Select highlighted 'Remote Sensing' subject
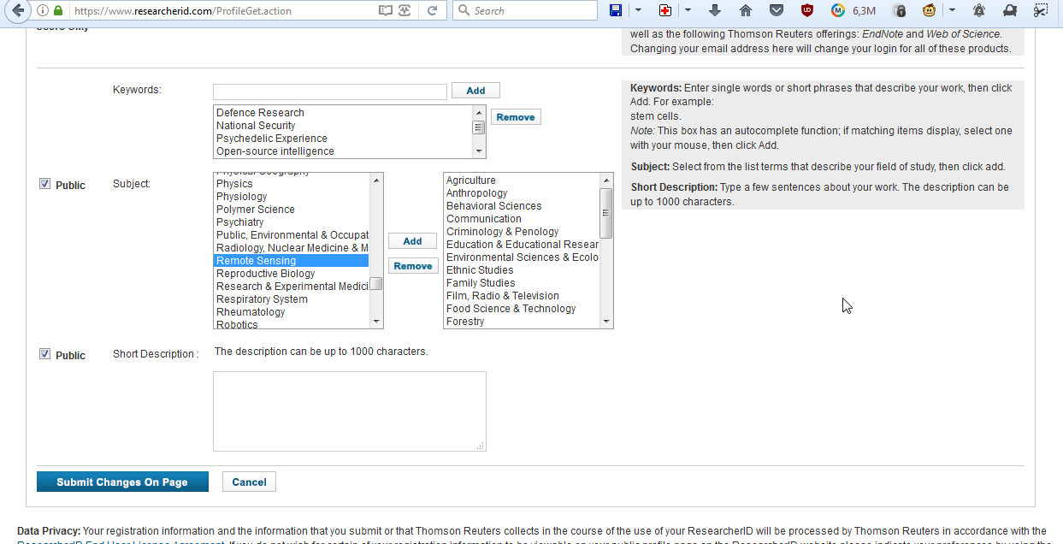 click(x=292, y=261)
